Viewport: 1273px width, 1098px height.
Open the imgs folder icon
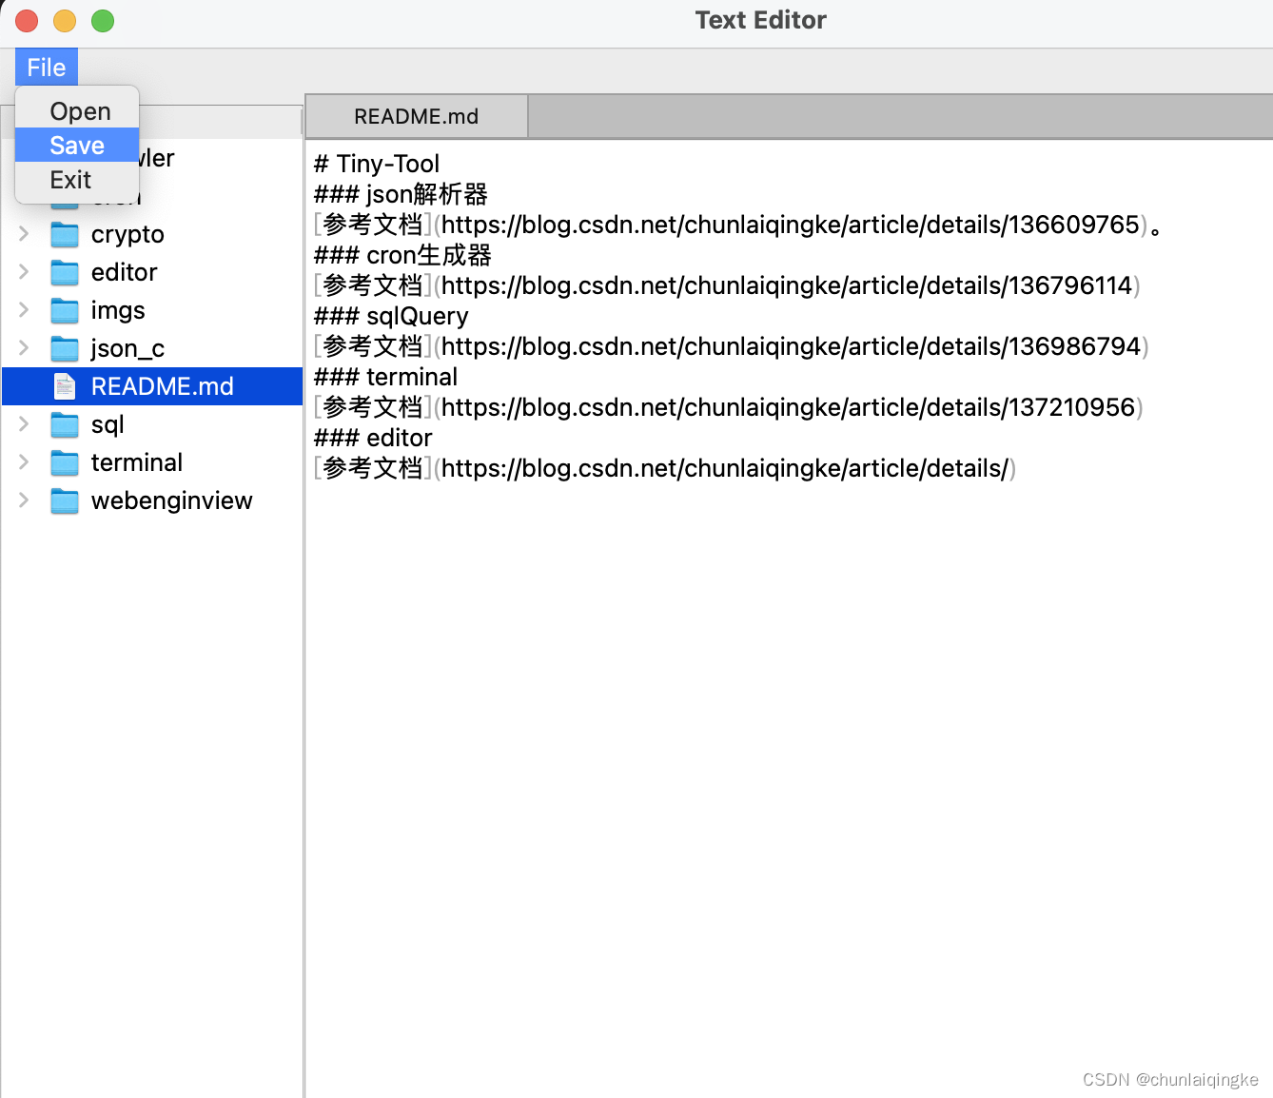[x=64, y=310]
